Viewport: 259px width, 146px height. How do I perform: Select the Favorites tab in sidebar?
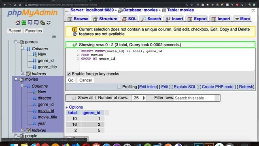34,31
